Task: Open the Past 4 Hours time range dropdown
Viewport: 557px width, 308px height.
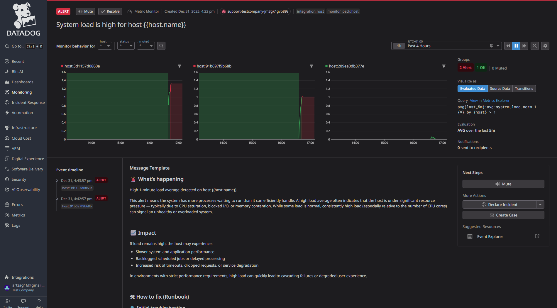Action: 446,46
